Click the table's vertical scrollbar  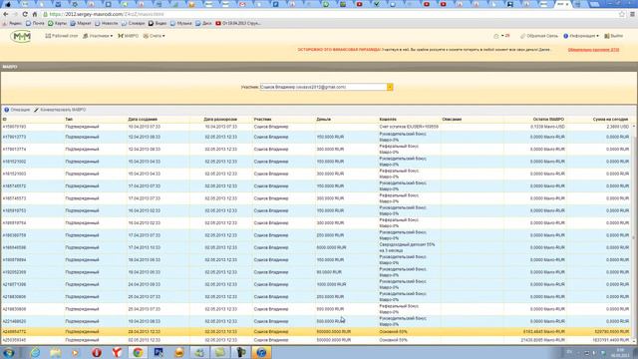pyautogui.click(x=634, y=232)
